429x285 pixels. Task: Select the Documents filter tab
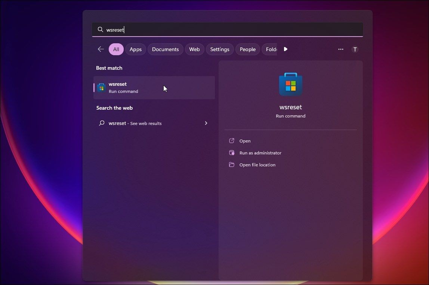click(x=165, y=49)
